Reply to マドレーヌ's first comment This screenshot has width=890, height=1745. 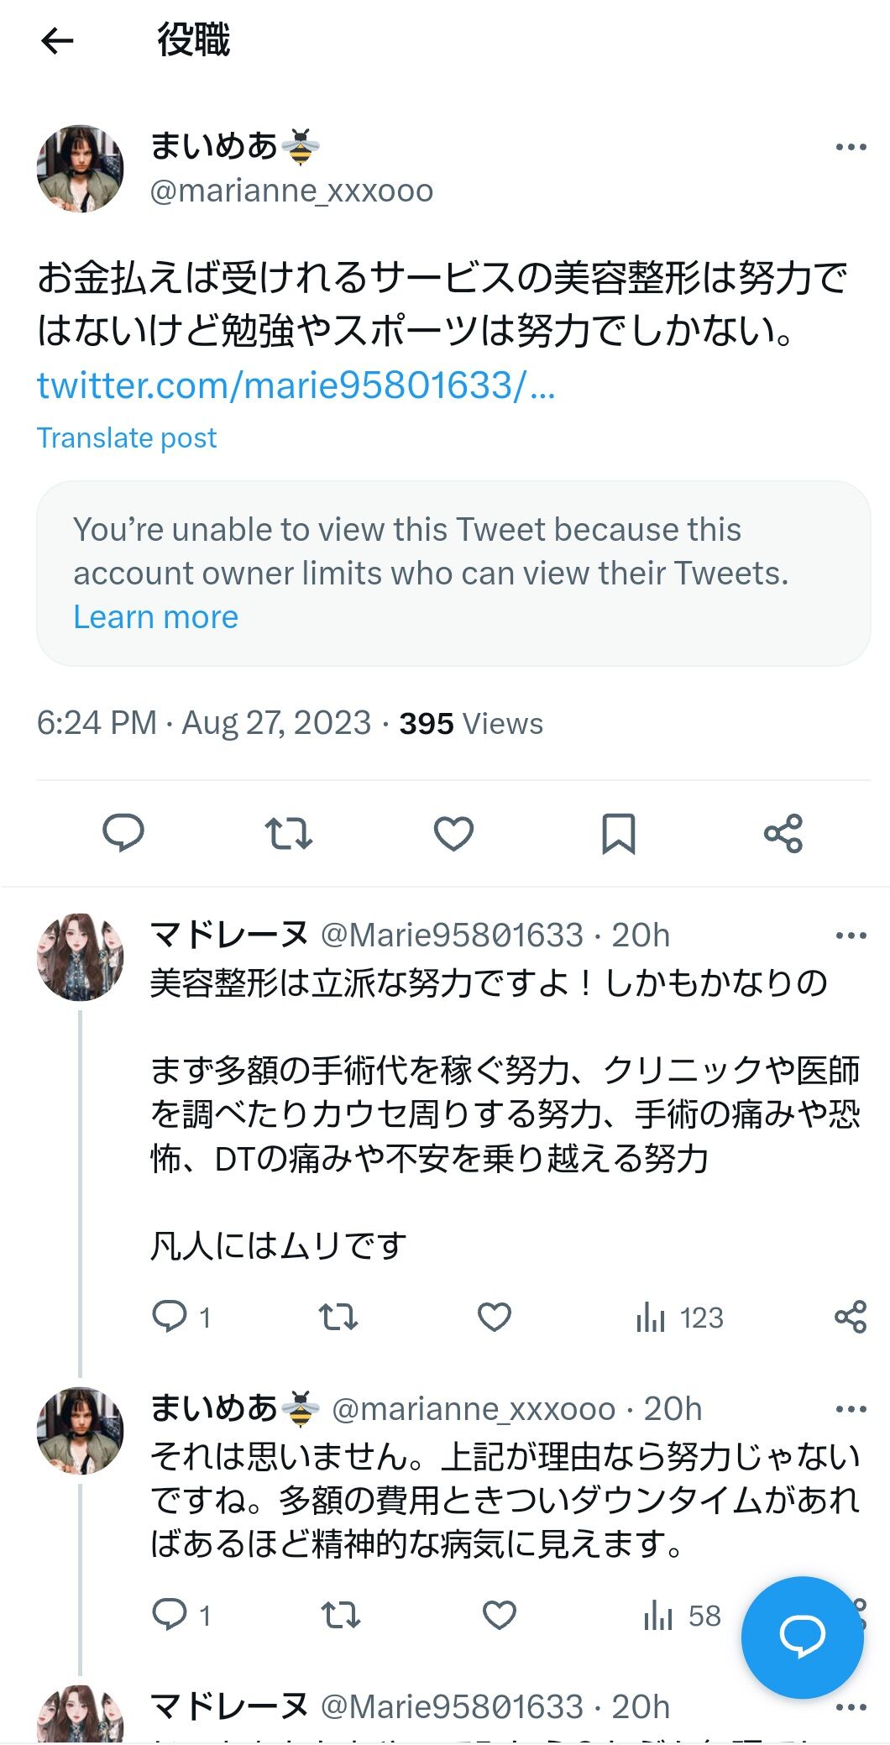(x=170, y=1317)
